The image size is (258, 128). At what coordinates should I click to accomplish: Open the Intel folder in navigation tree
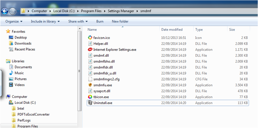(x=21, y=108)
